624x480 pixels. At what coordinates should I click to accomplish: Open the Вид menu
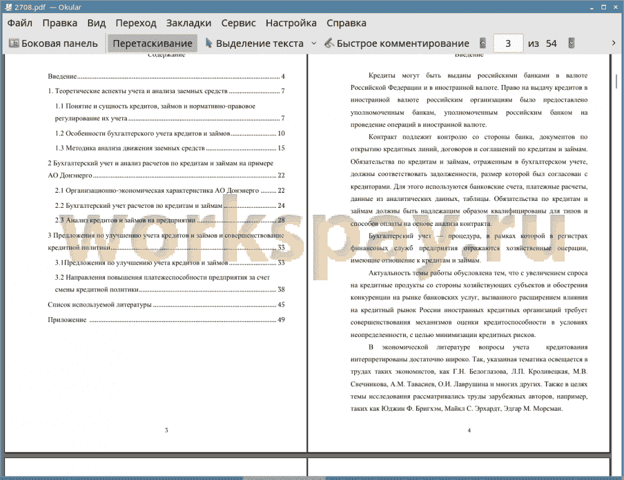pyautogui.click(x=96, y=23)
